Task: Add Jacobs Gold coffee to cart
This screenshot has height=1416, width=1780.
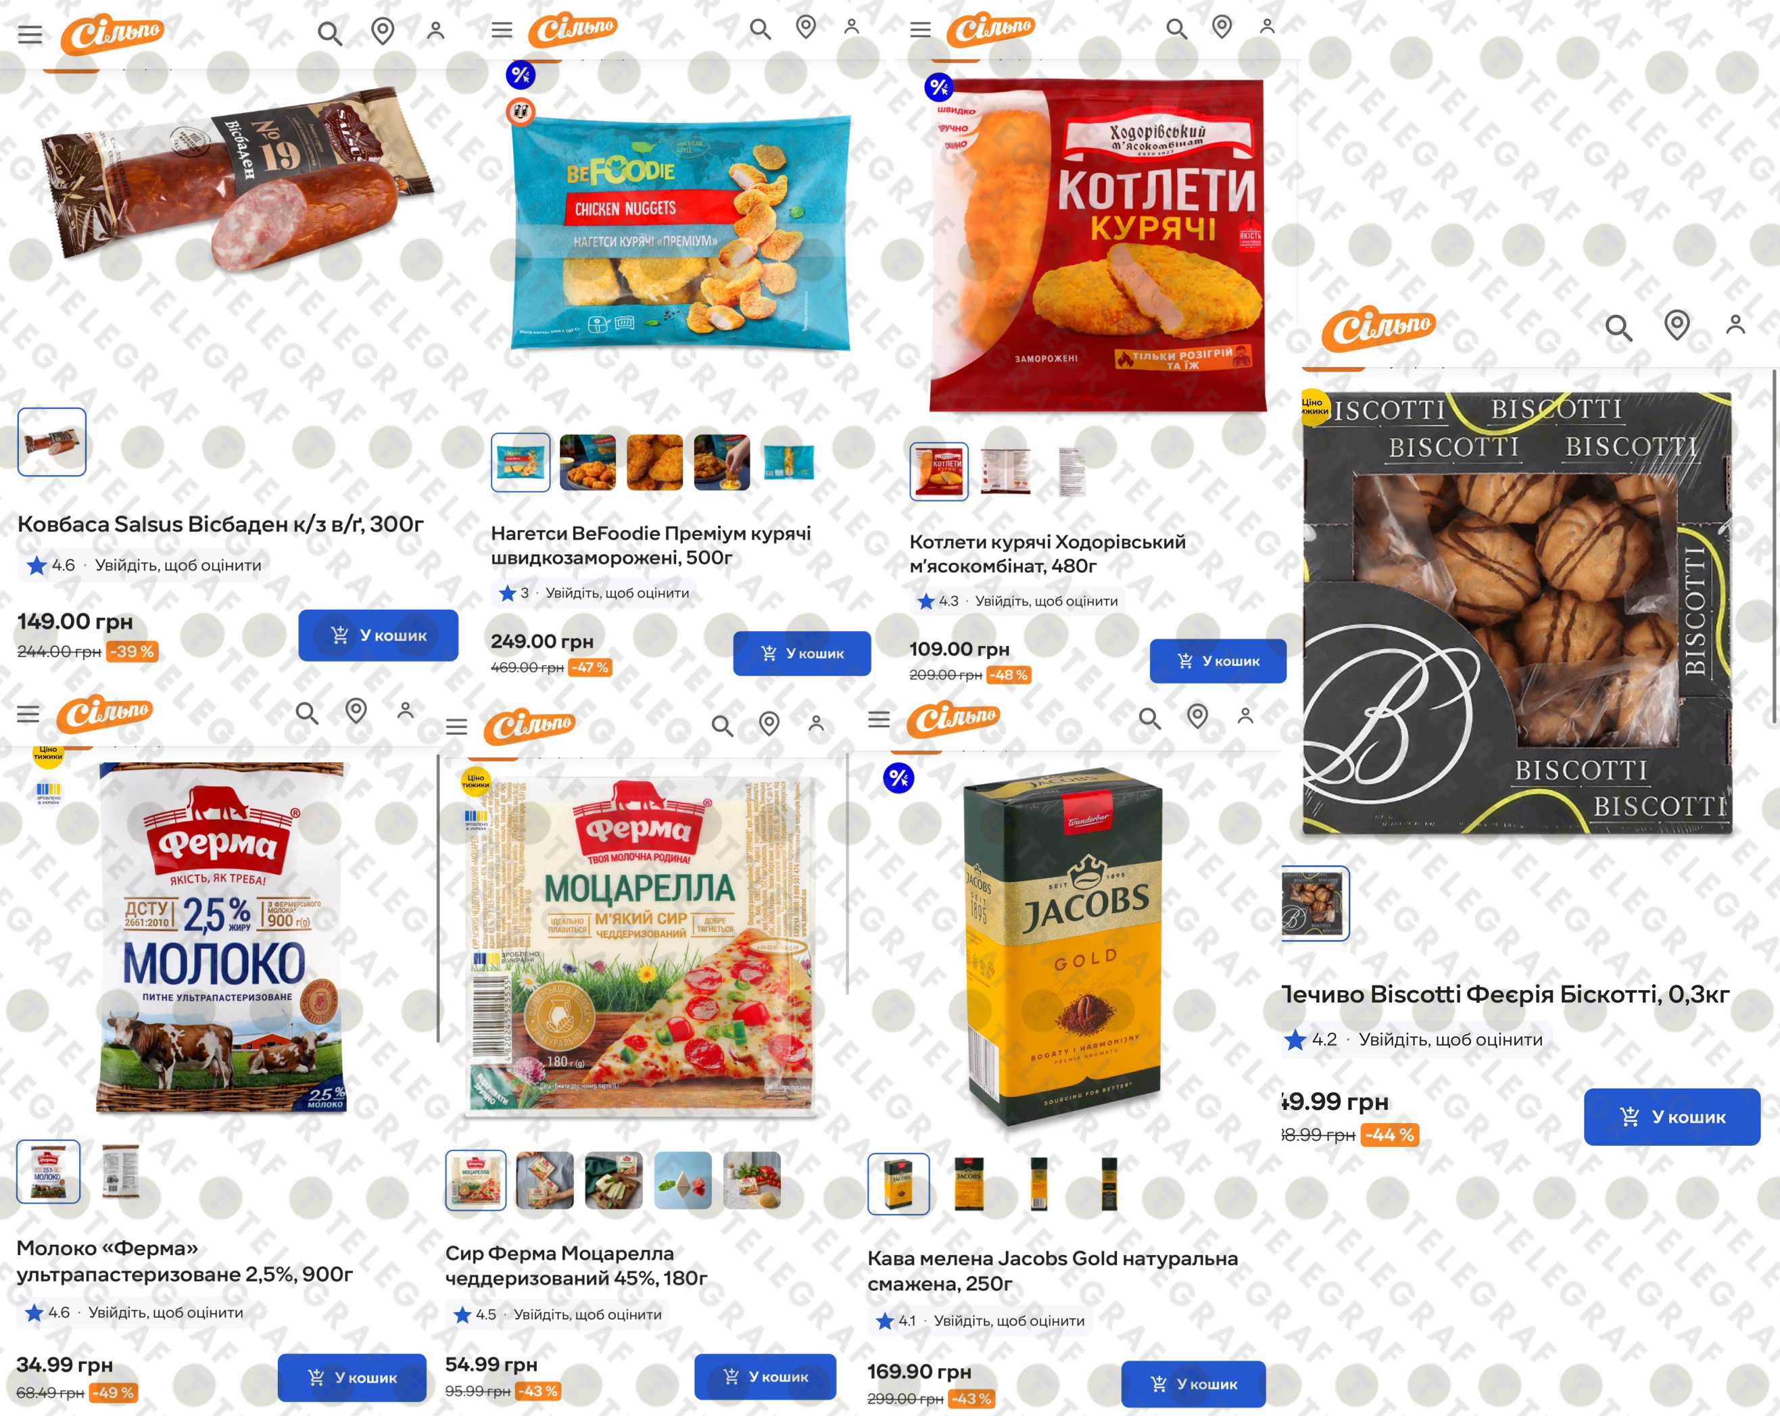Action: click(1193, 1384)
